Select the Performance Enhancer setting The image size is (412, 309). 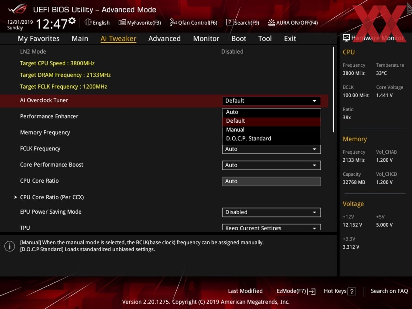click(49, 116)
